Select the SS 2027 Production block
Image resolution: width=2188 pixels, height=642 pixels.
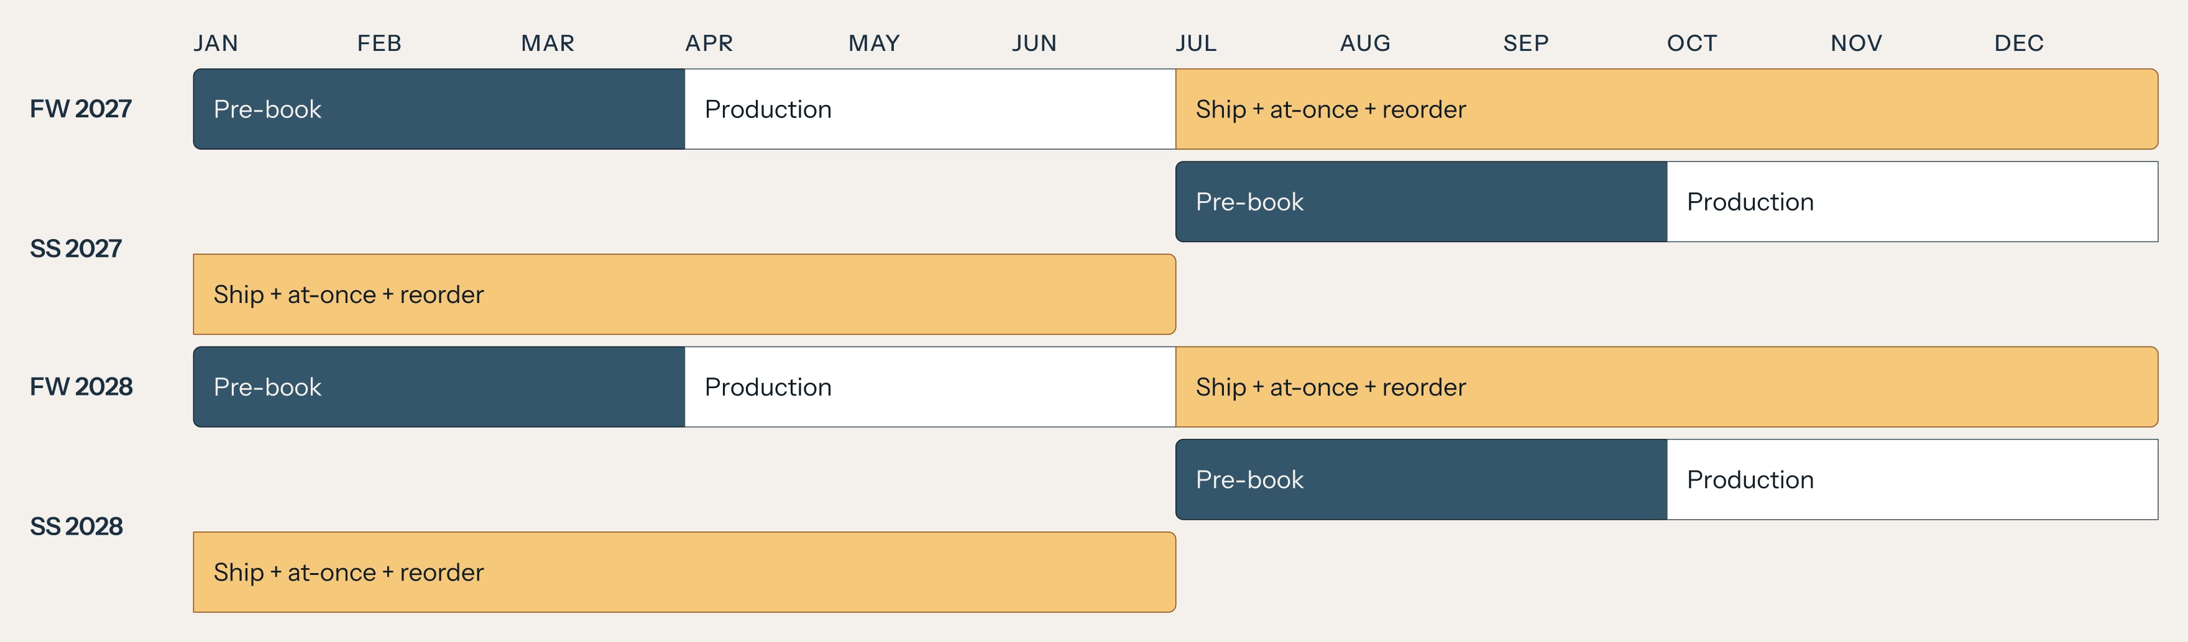coord(1913,202)
